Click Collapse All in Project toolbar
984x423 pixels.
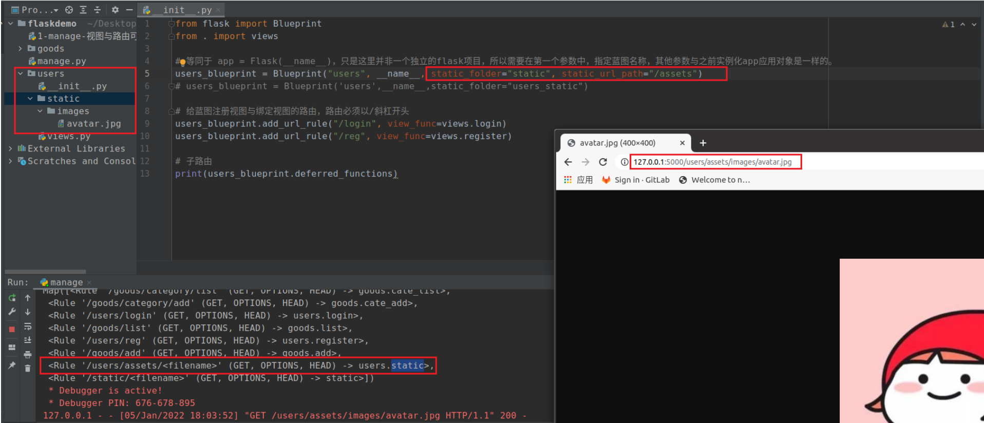point(97,10)
